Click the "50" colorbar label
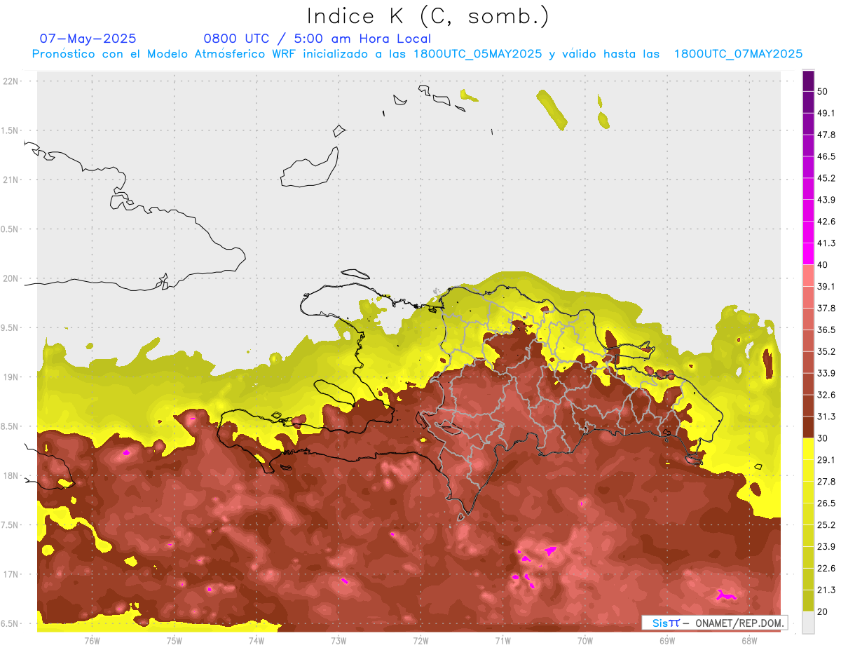Image resolution: width=841 pixels, height=650 pixels. pyautogui.click(x=823, y=91)
